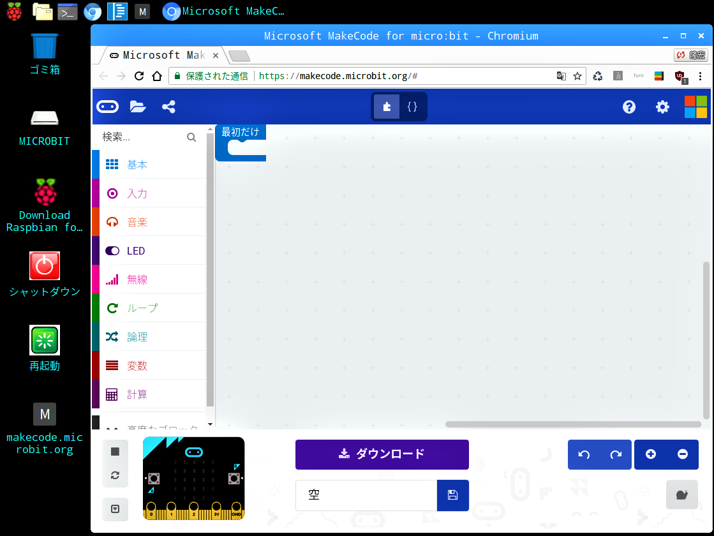
Task: Click the address bar URL
Action: 338,76
